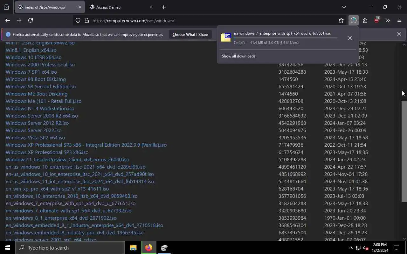Click Windows ME Boot Disk.img link
The image size is (407, 254).
tap(37, 94)
